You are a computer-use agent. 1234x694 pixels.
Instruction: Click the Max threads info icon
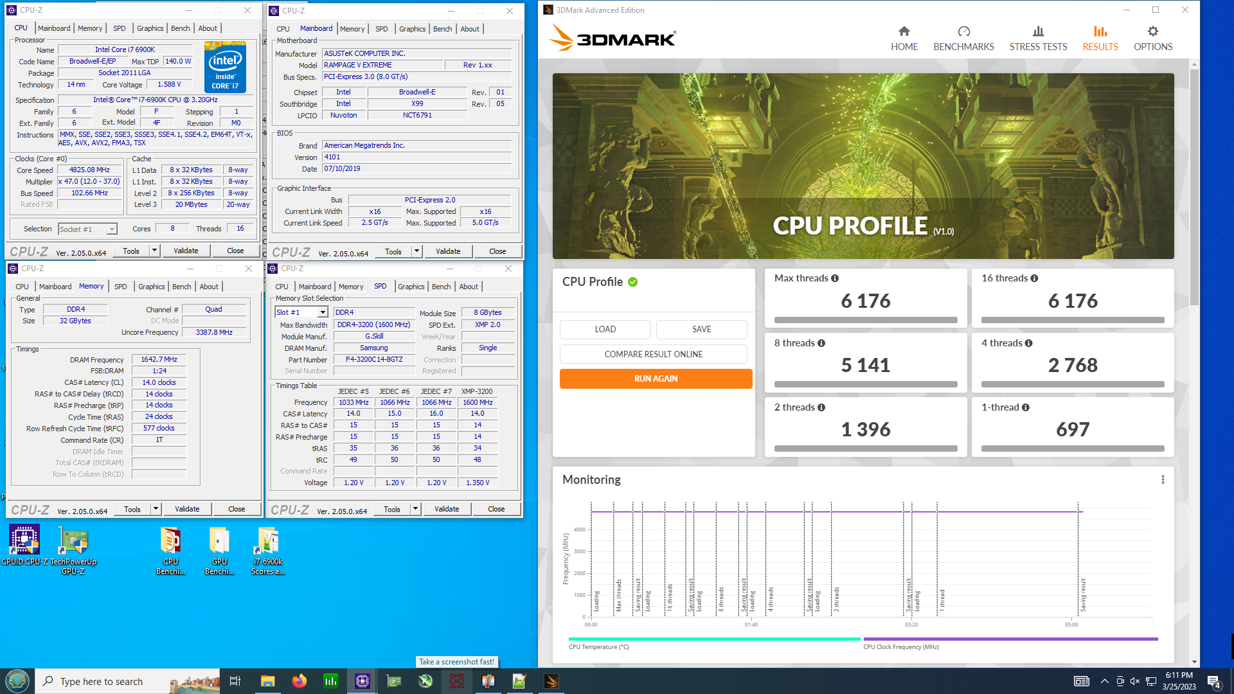click(835, 278)
